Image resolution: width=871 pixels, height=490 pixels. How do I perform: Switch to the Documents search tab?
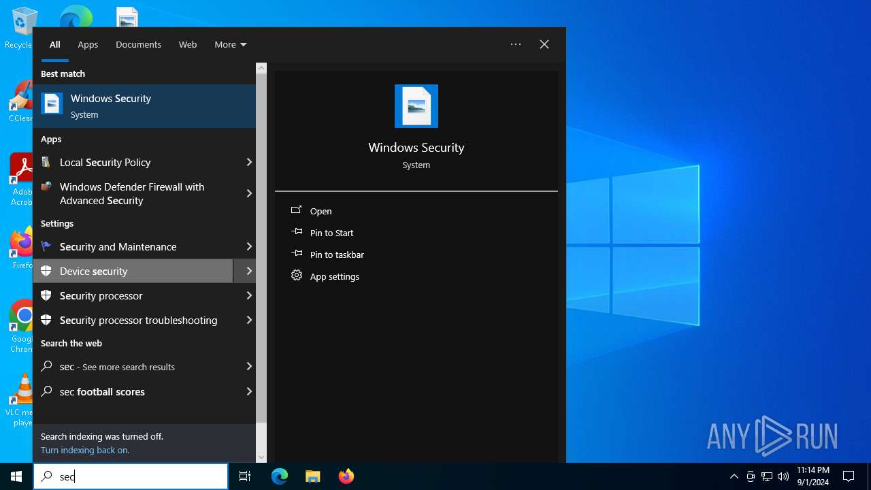pyautogui.click(x=138, y=44)
